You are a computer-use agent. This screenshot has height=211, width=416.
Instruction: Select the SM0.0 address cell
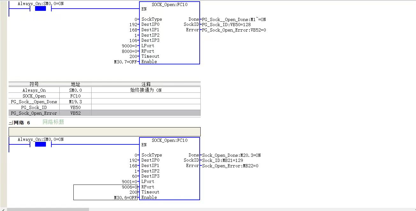click(76, 90)
